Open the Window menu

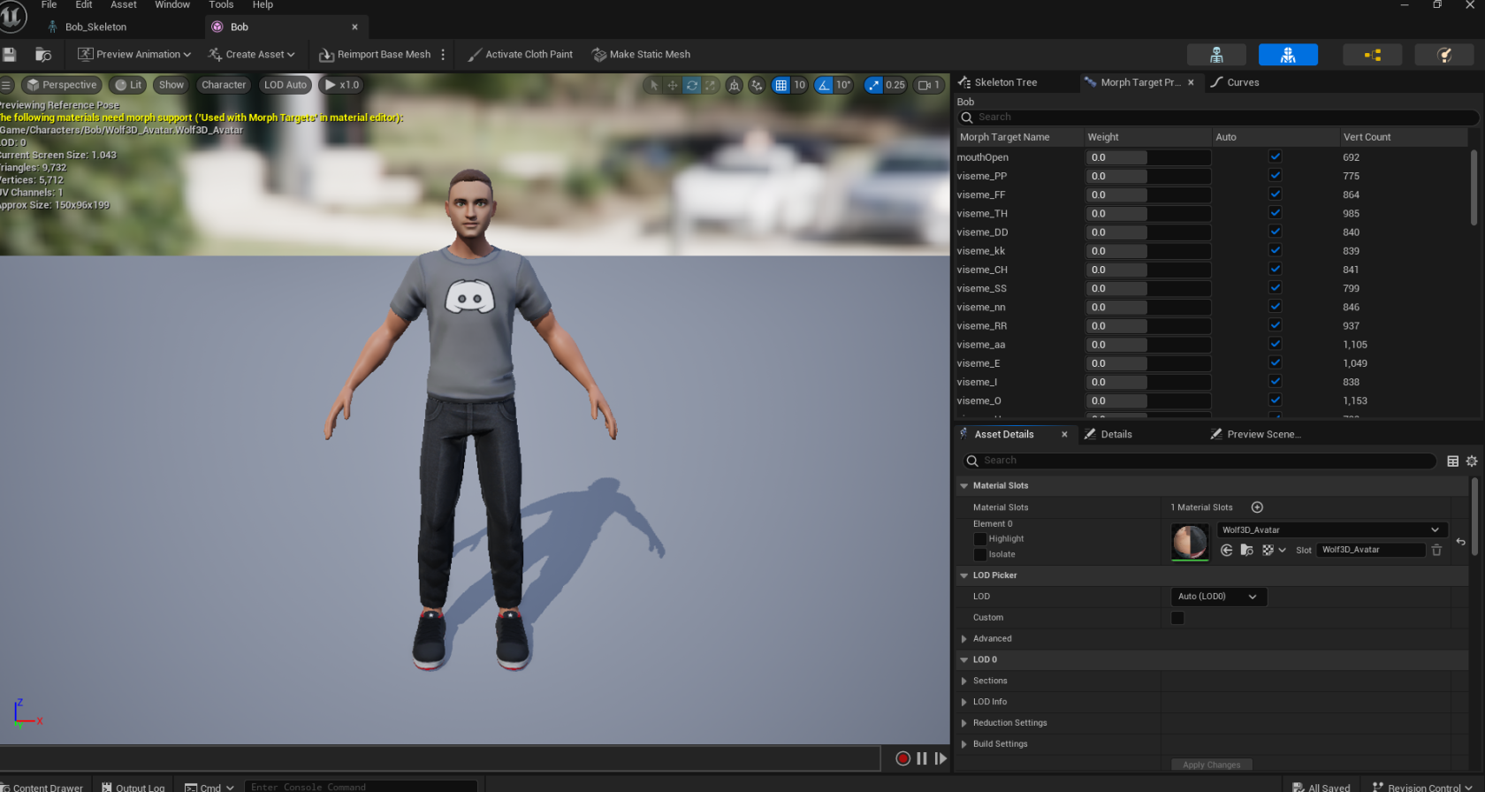coord(172,5)
